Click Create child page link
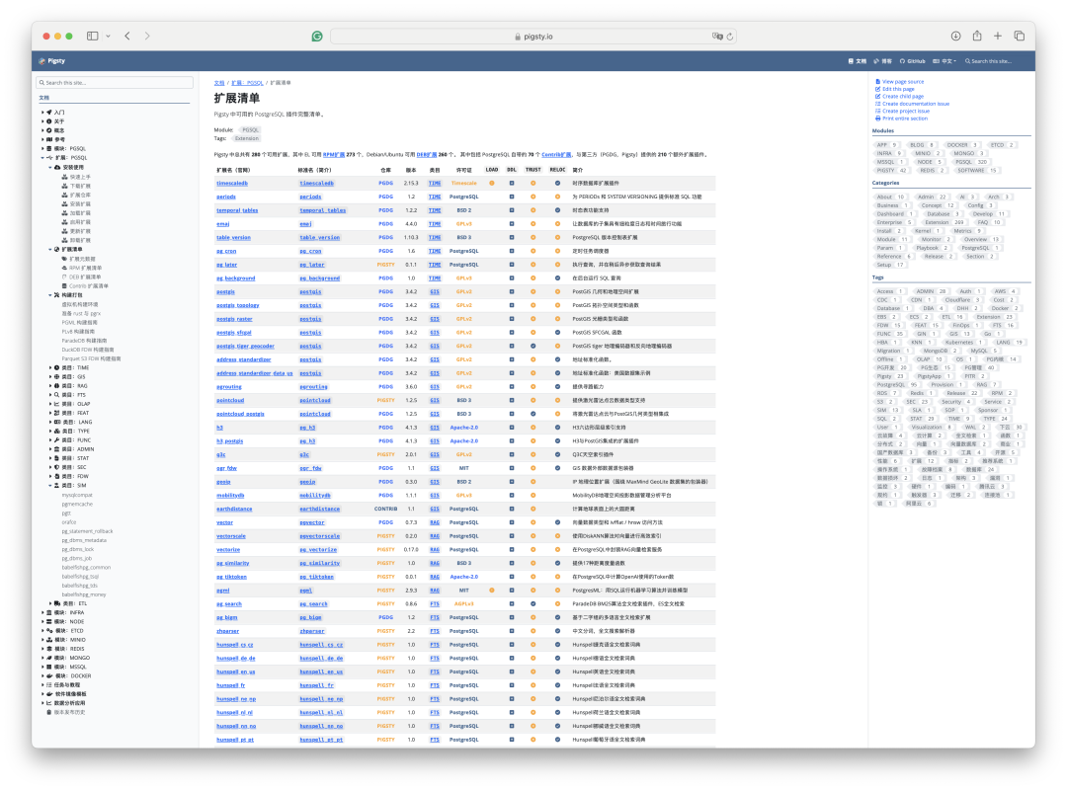 tap(900, 97)
